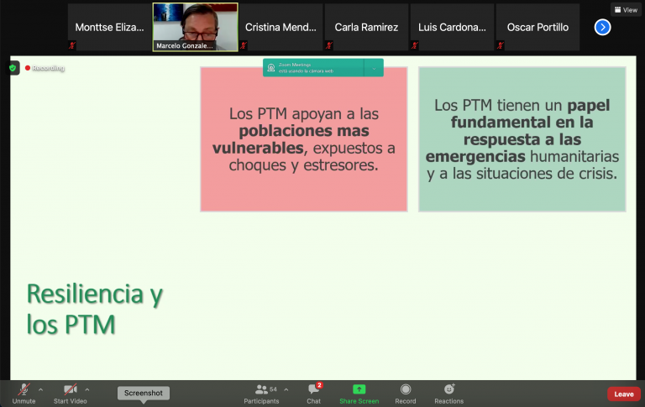Image resolution: width=645 pixels, height=407 pixels.
Task: Click Marcelo Gonzalez's video thumbnail
Action: [195, 27]
